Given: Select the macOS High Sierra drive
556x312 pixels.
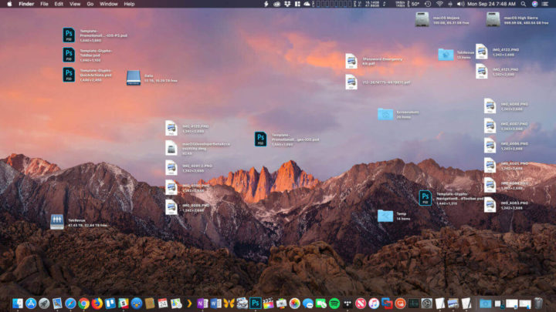Looking at the screenshot, I should coord(493,19).
